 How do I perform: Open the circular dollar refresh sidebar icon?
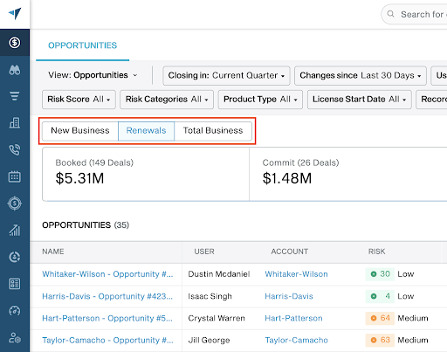coord(15,257)
